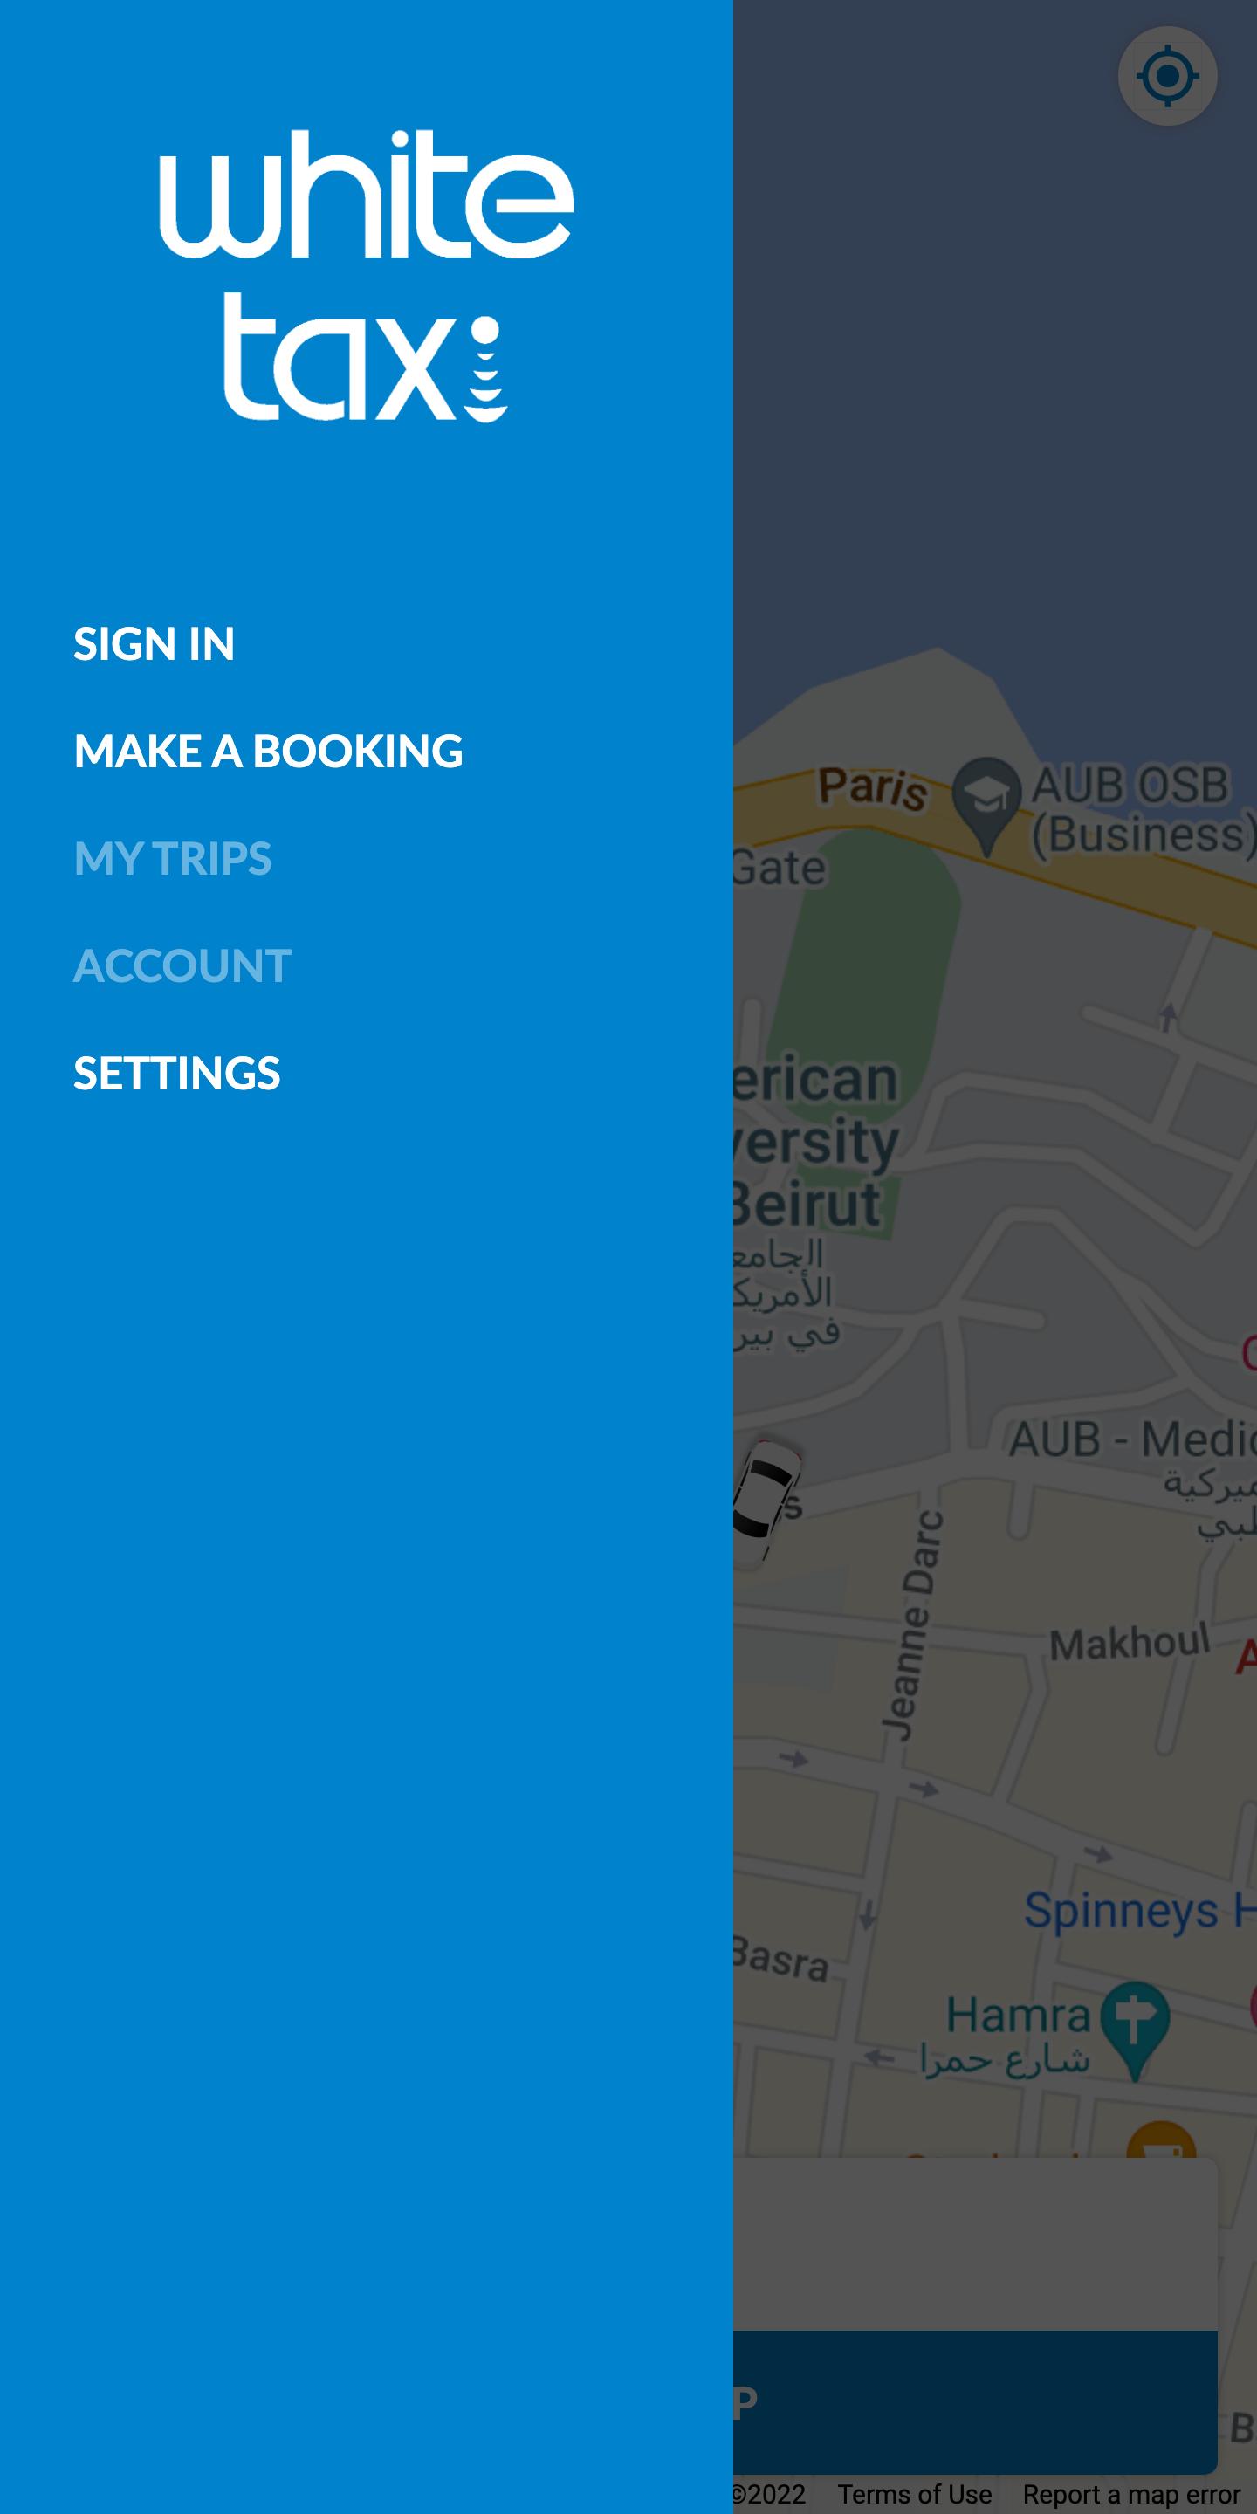The width and height of the screenshot is (1257, 2514).
Task: Click the White Taxi logo
Action: (366, 275)
